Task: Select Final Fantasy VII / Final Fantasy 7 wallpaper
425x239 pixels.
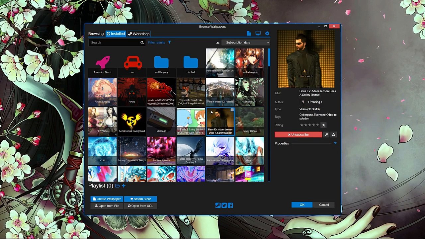Action: [x=191, y=151]
